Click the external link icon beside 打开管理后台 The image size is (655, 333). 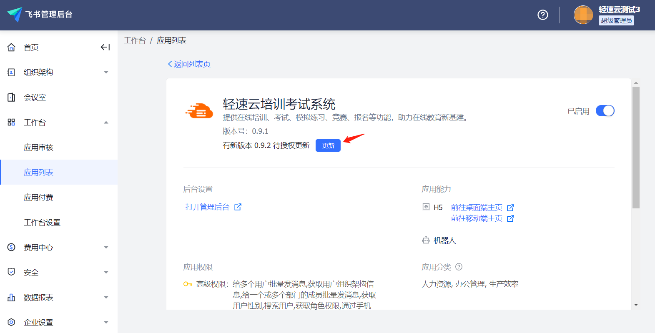pos(238,207)
